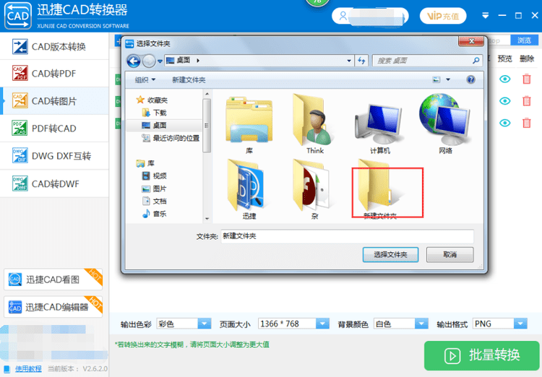Open the view options dropdown arrow

click(x=448, y=80)
